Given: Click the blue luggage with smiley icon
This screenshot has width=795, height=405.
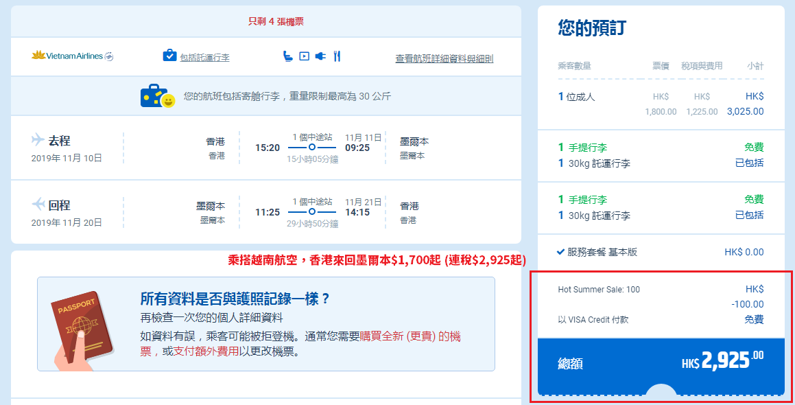Looking at the screenshot, I should coord(158,96).
